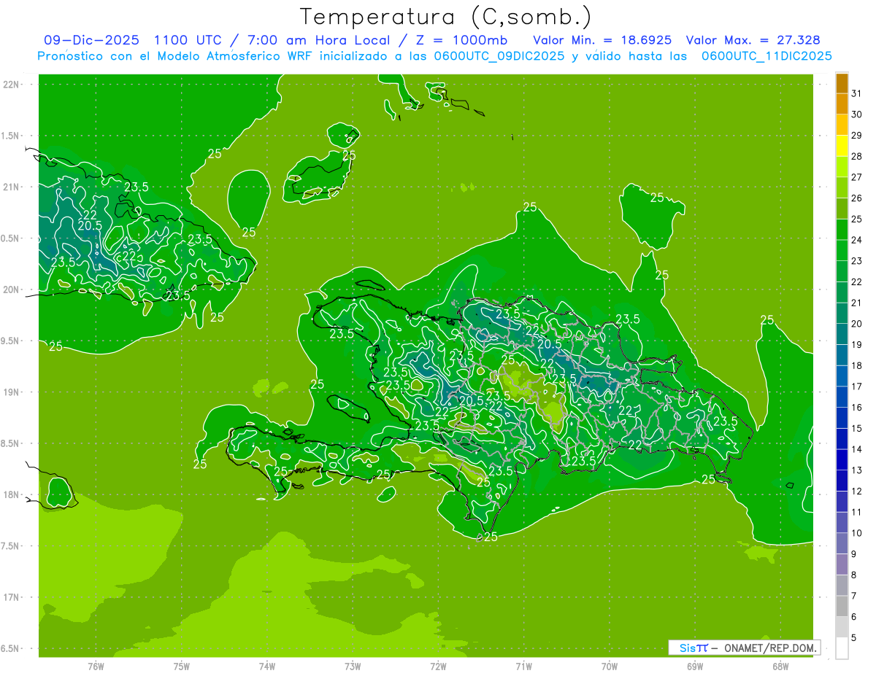Click the '21N' latitude axis label
The image size is (876, 676).
tap(12, 187)
